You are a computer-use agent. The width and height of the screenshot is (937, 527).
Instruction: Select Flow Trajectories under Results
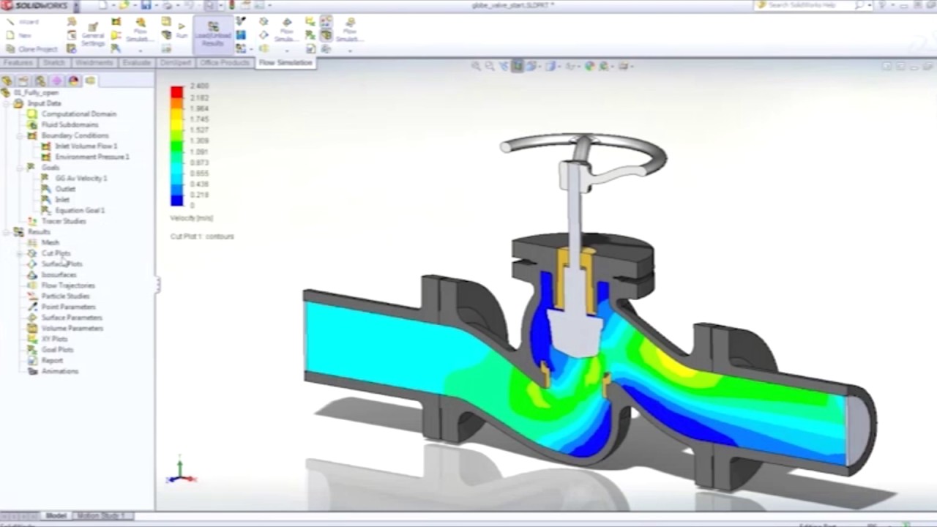point(68,285)
